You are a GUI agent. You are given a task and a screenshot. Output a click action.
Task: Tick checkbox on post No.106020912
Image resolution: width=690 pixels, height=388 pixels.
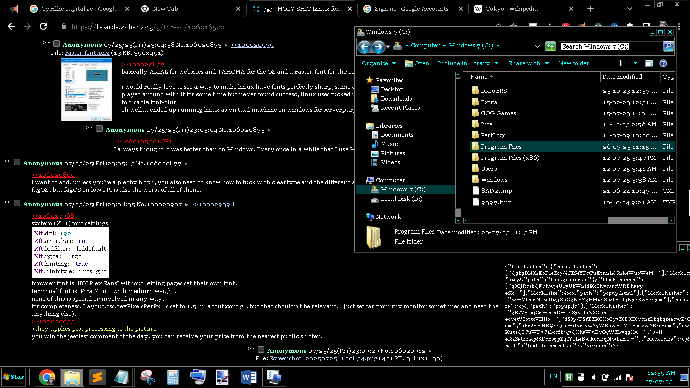tap(261, 350)
